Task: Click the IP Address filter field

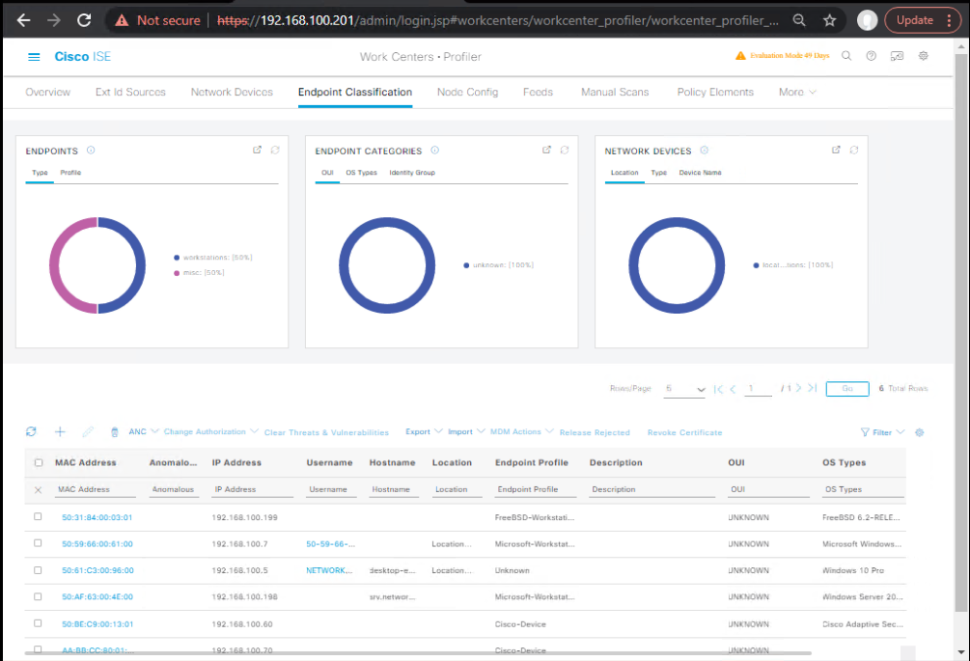Action: 253,489
